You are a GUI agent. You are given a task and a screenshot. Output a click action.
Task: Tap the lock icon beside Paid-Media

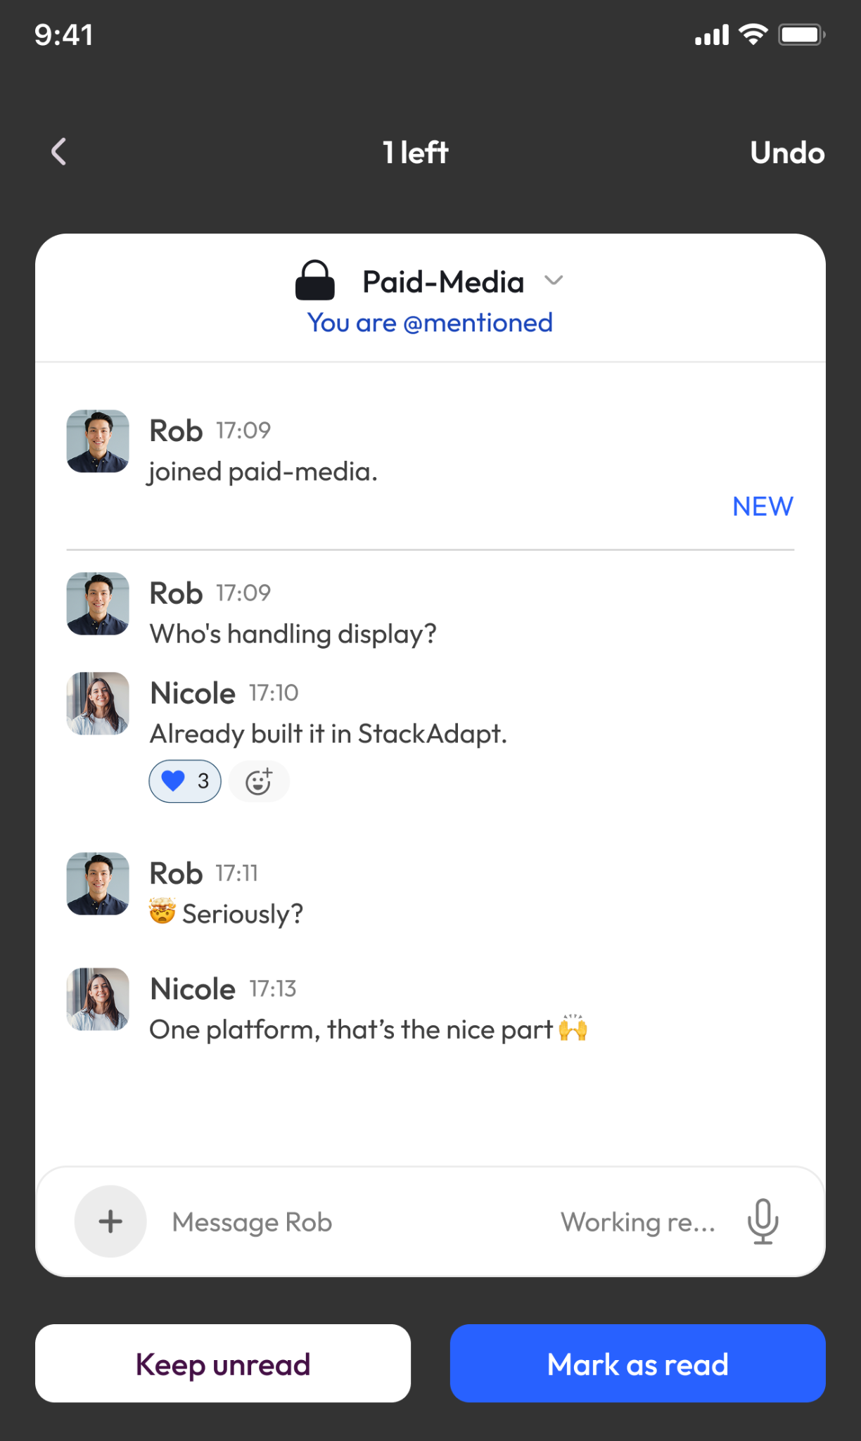click(314, 280)
